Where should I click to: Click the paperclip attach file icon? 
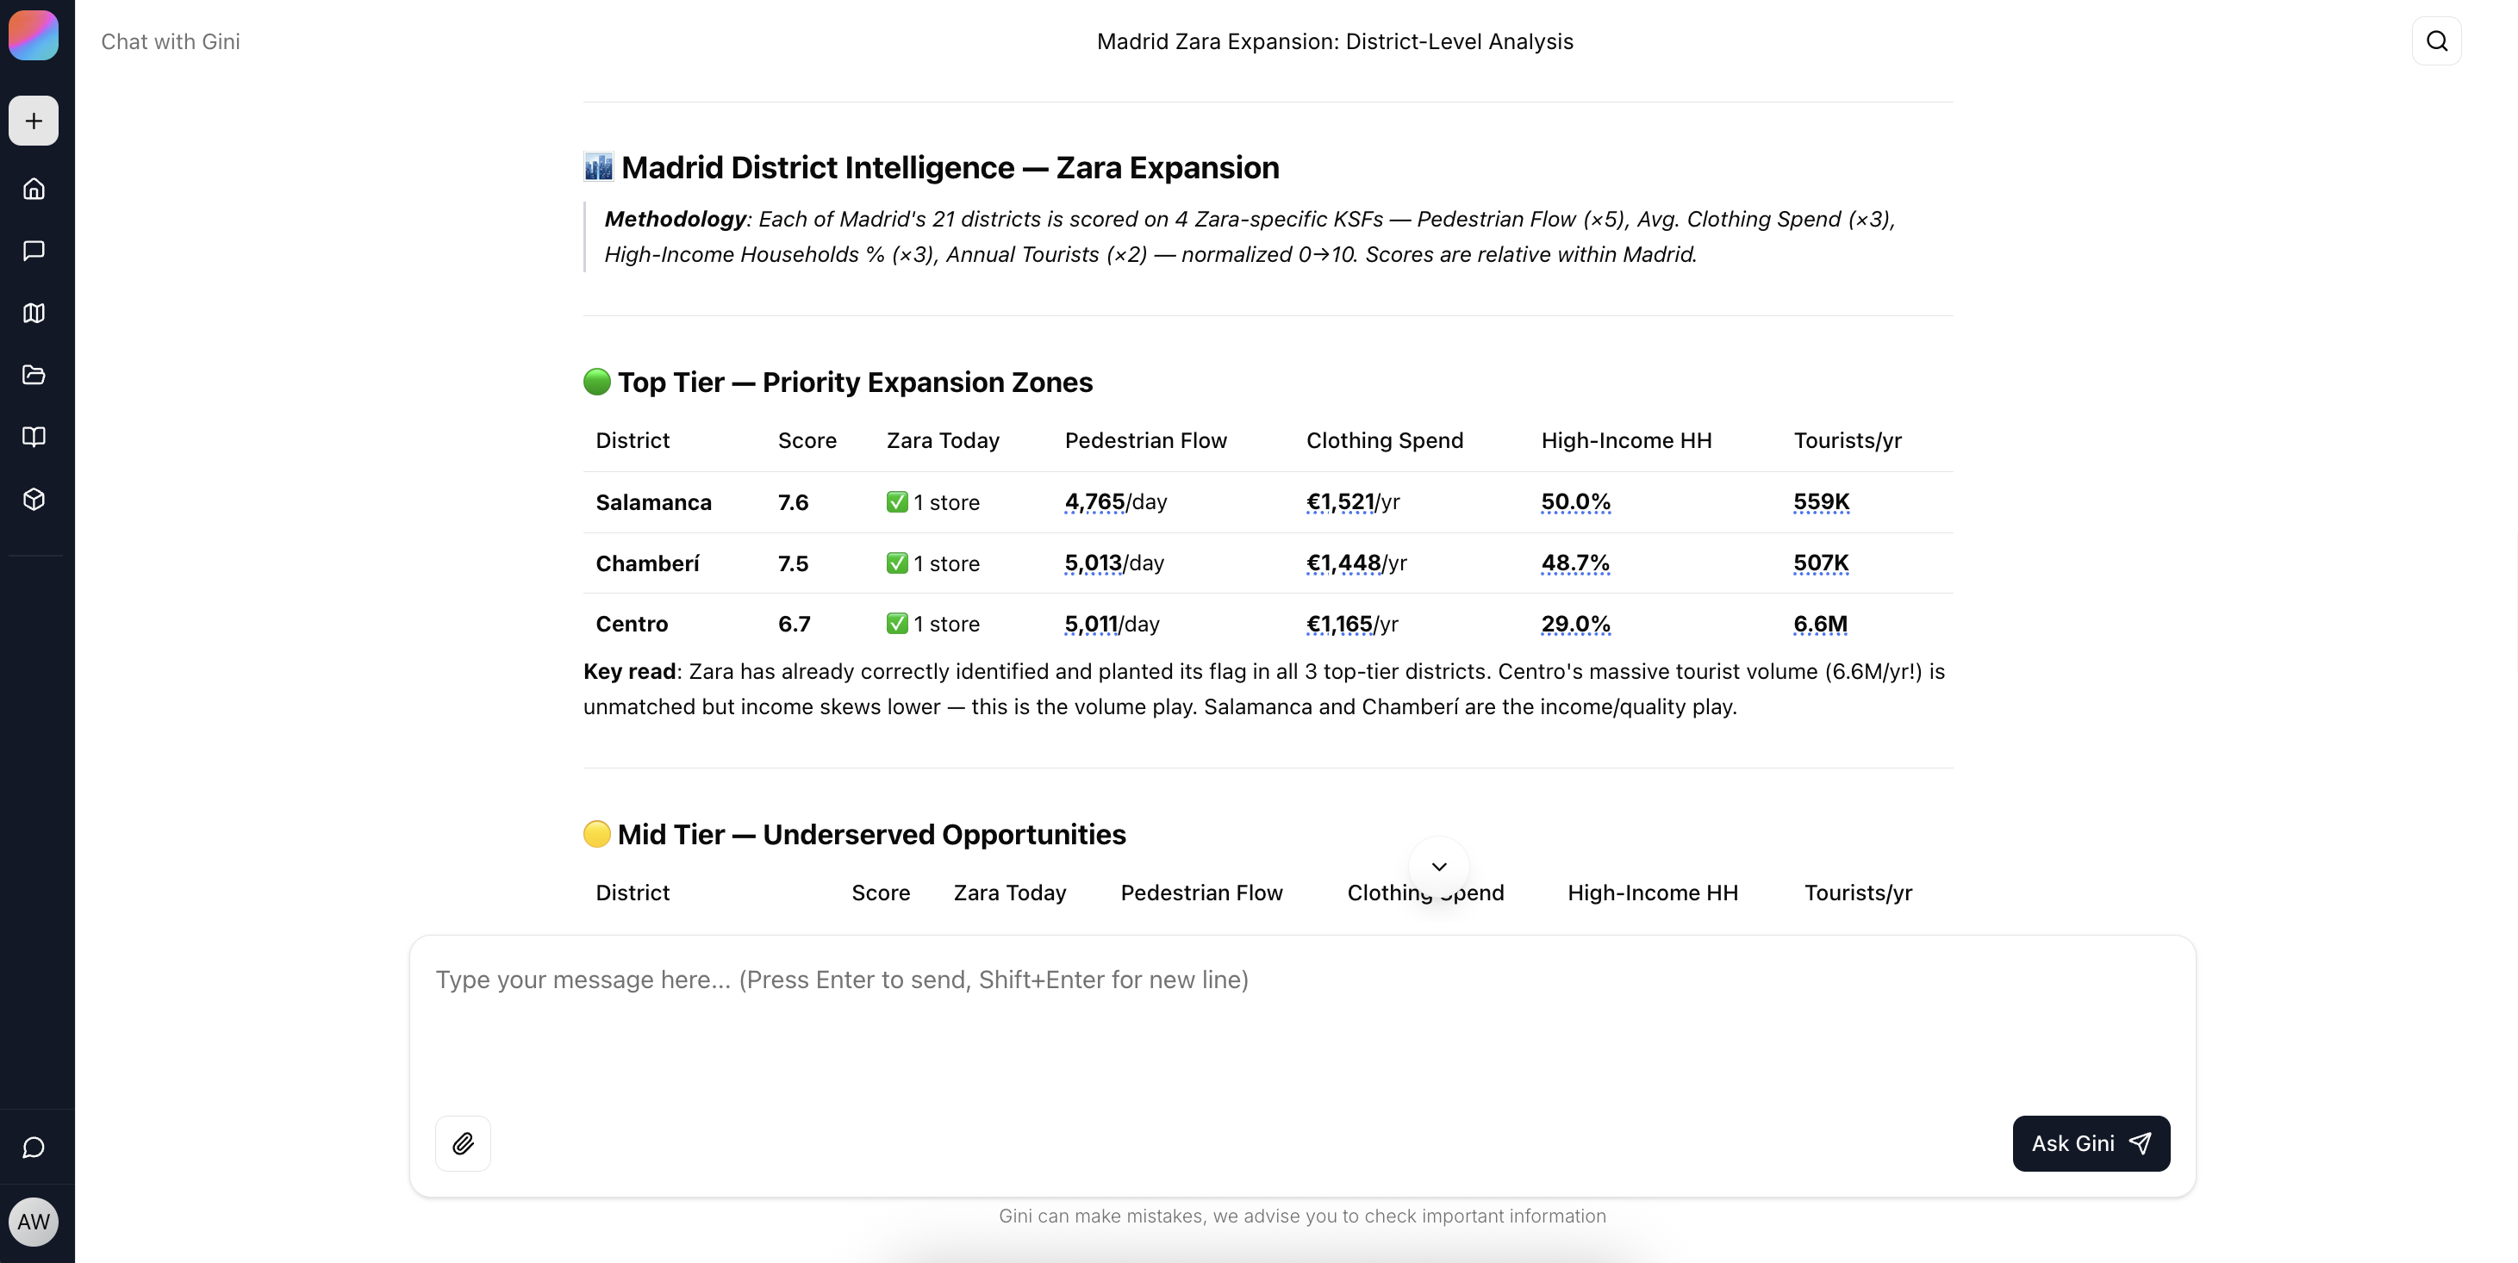(x=463, y=1142)
